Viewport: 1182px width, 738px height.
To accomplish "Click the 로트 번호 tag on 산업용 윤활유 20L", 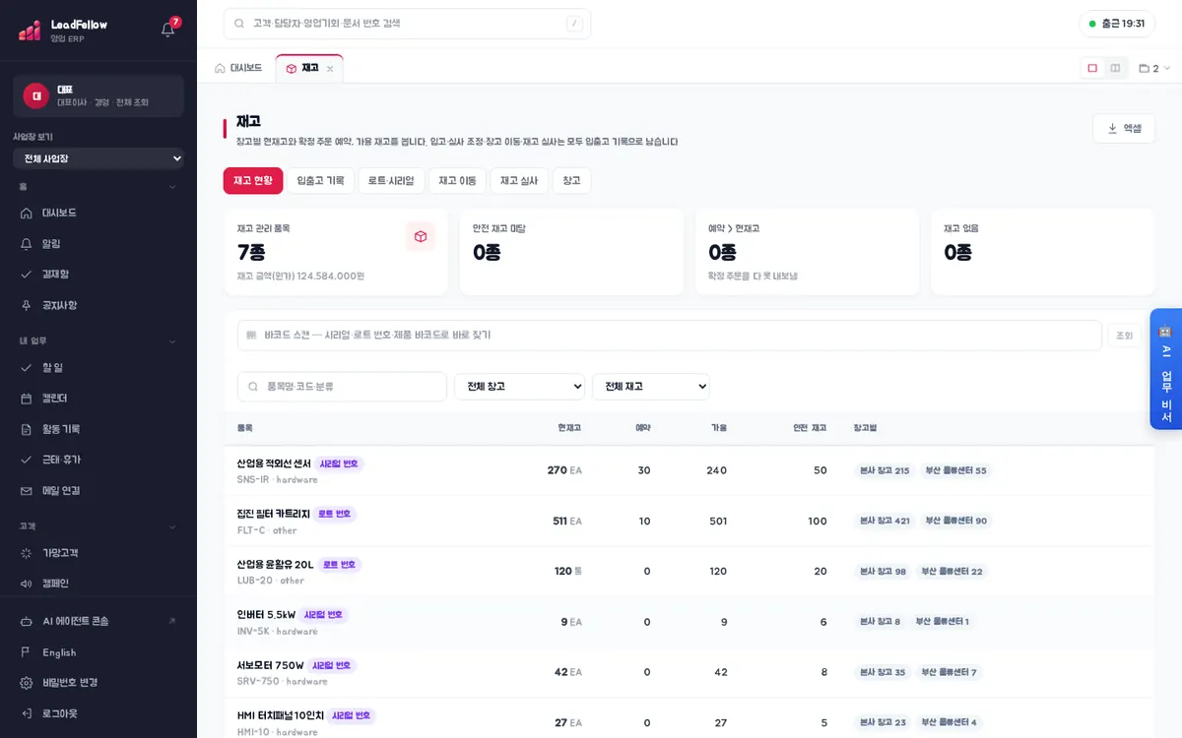I will click(340, 565).
